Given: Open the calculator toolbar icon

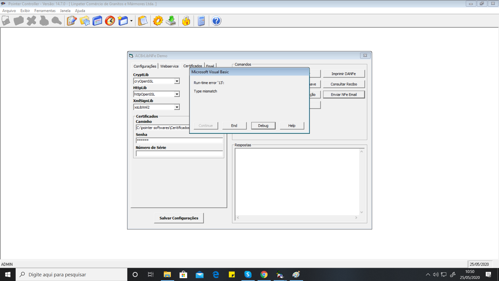Looking at the screenshot, I should coord(201,21).
